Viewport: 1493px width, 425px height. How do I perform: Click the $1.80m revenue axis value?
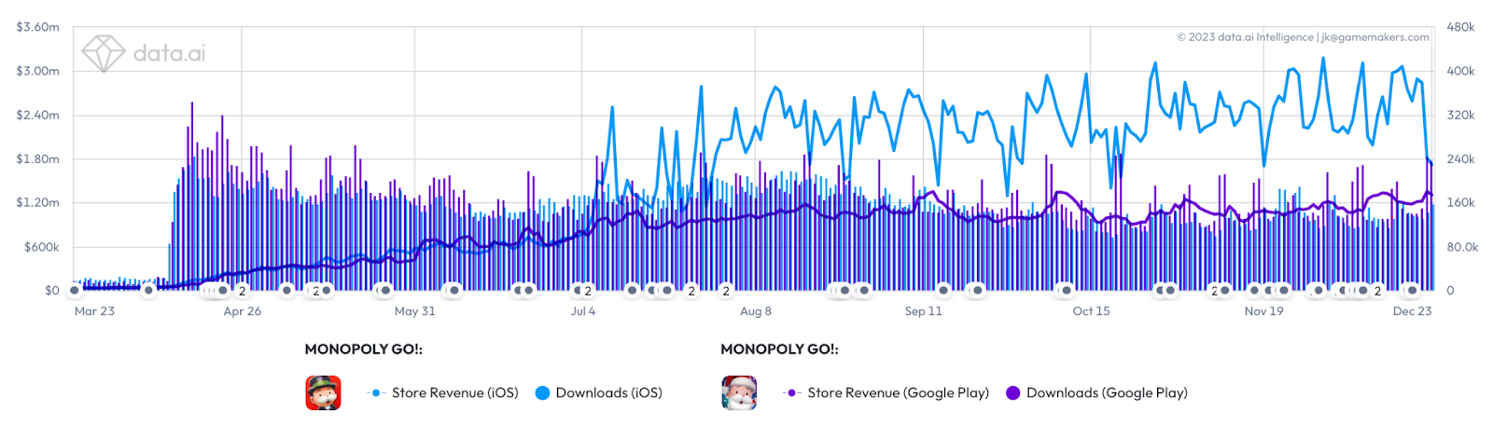point(37,158)
